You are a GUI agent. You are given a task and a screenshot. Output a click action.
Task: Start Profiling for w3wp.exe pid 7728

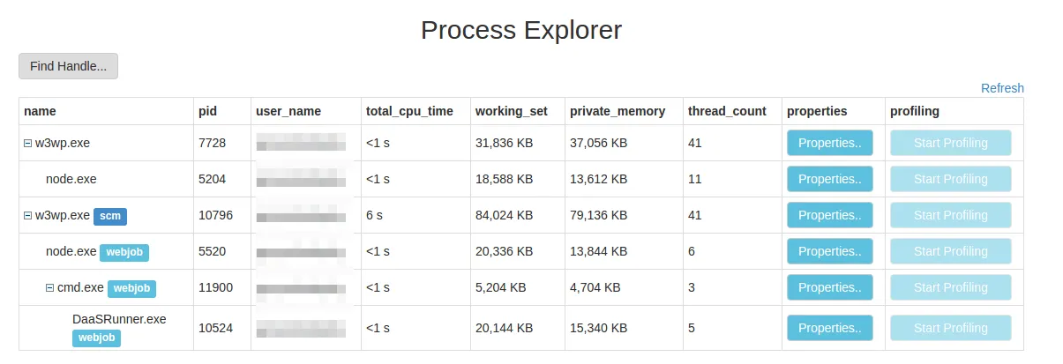(x=950, y=143)
